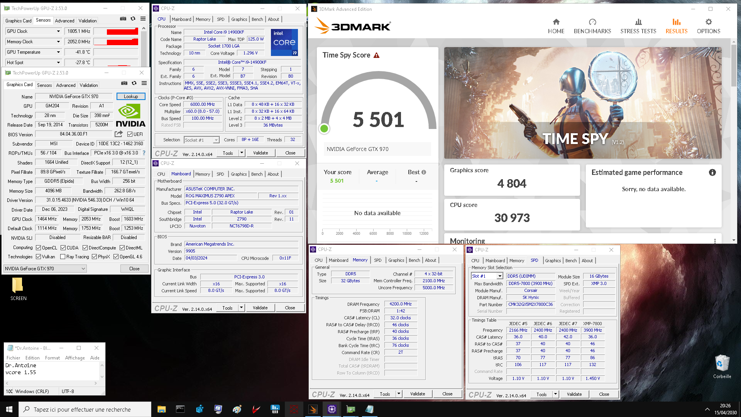
Task: Open 3DMark icon in taskbar
Action: coord(313,409)
